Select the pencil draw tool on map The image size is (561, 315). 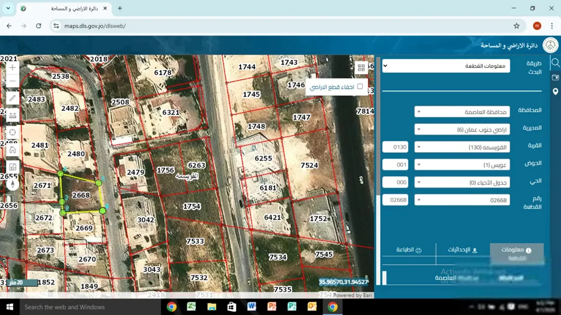12,98
